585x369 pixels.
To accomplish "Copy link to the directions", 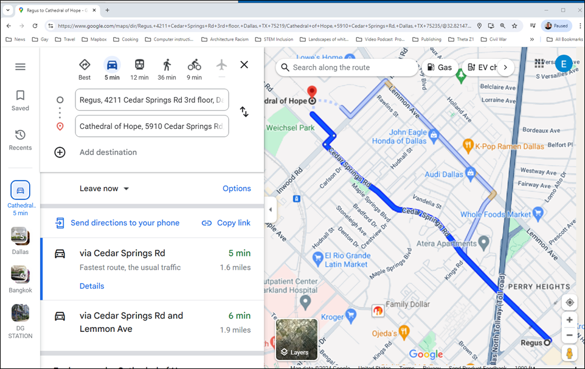I will tap(226, 222).
